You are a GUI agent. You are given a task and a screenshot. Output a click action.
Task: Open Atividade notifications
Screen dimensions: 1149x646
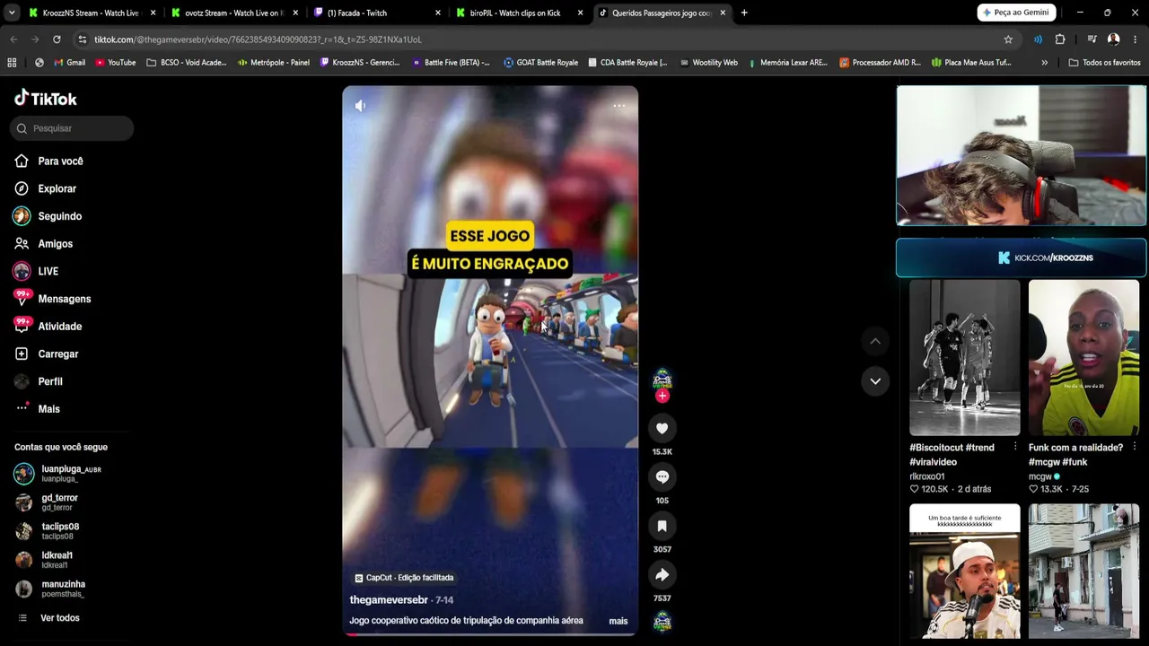coord(59,327)
